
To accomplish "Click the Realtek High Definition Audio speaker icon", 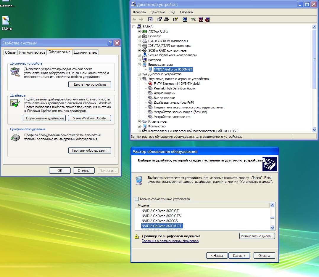I will [x=150, y=88].
